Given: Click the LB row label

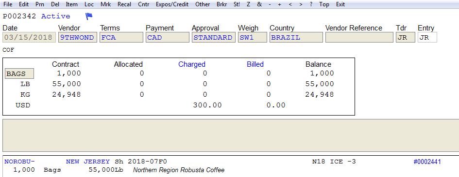Looking at the screenshot, I should (25, 84).
